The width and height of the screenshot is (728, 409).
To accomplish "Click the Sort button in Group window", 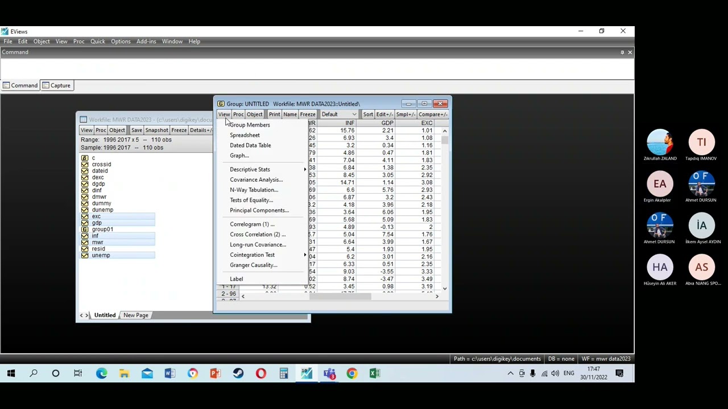I will tap(368, 114).
